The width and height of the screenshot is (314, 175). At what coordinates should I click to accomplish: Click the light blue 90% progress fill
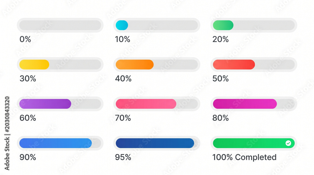(56, 143)
